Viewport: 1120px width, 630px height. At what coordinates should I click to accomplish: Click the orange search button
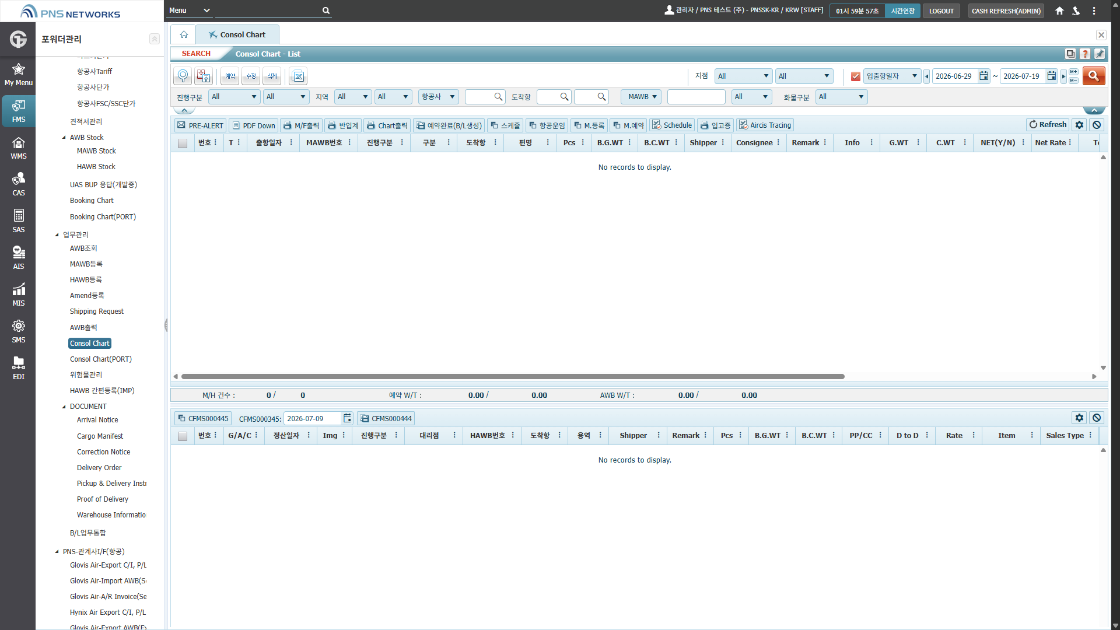(1094, 76)
